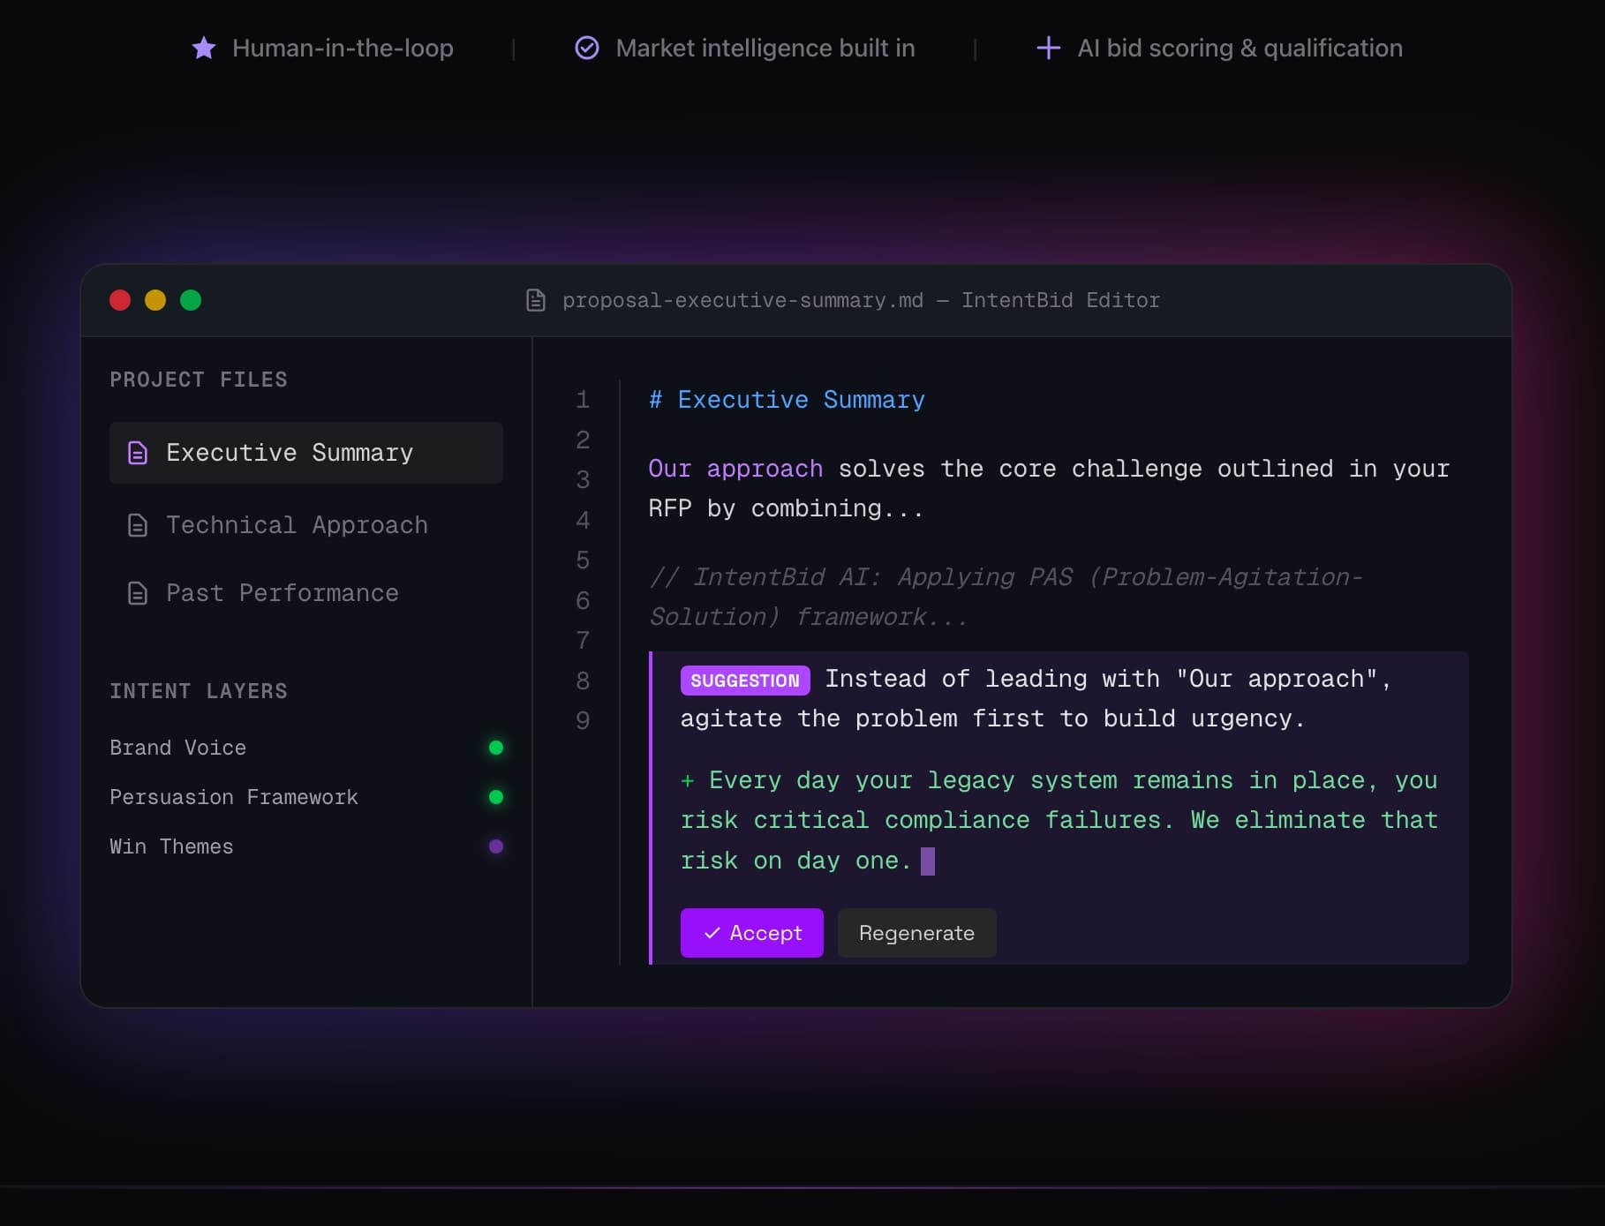This screenshot has height=1226, width=1605.
Task: Select the Persuasion Framework intent layer label
Action: (234, 797)
